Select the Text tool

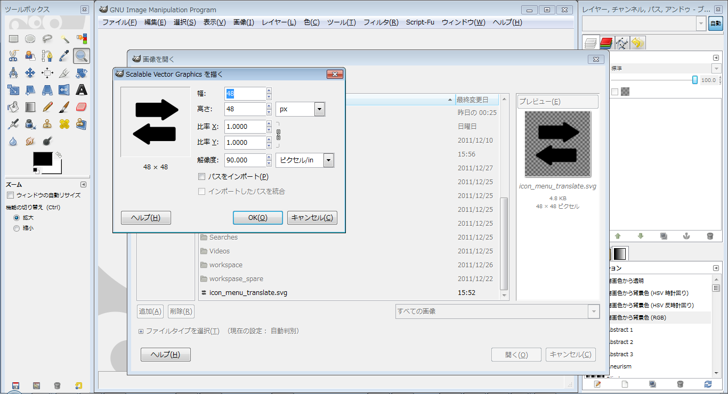tap(82, 90)
